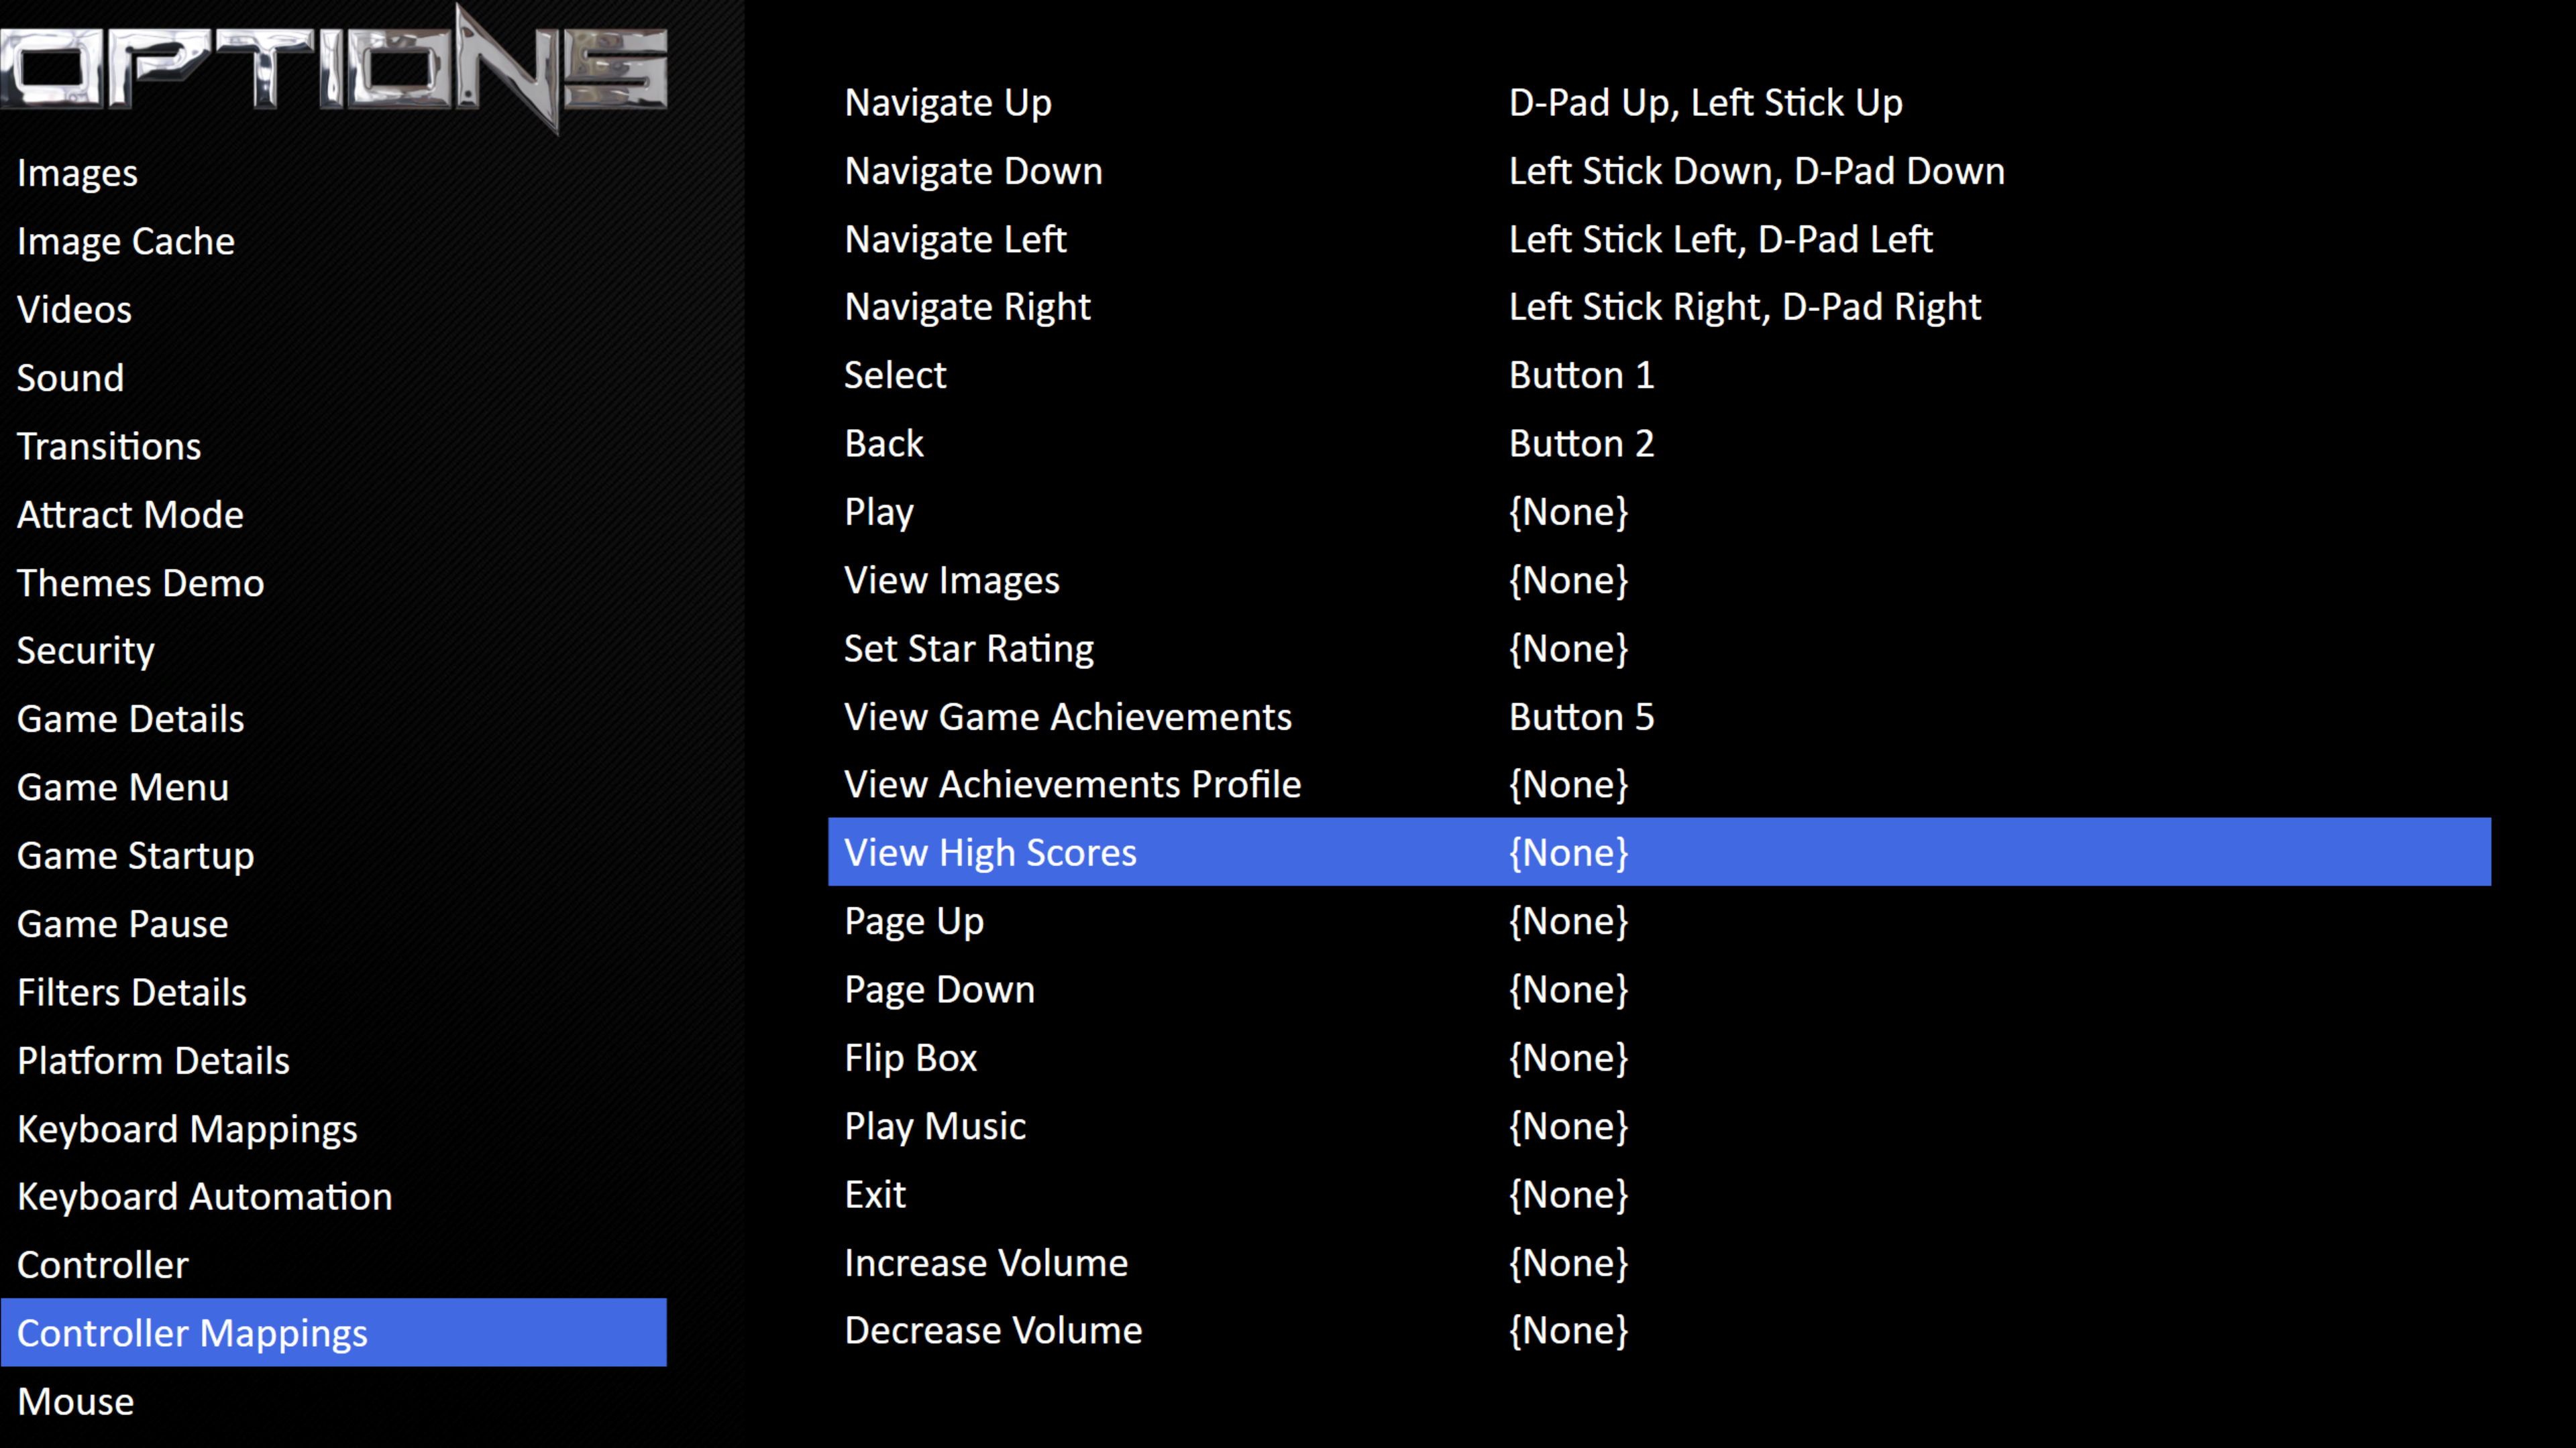Open the Image Cache options category
The image size is (2576, 1448).
pos(334,241)
